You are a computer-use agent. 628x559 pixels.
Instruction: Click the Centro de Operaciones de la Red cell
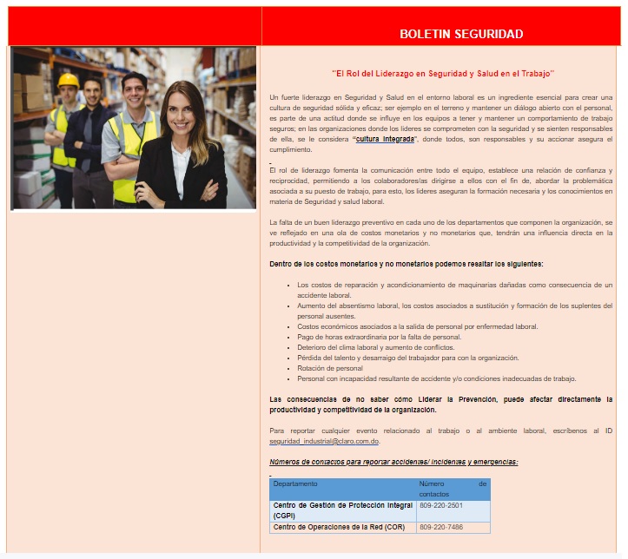[x=338, y=527]
